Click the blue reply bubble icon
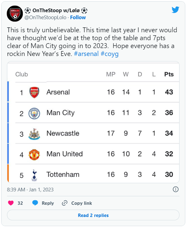 [35, 203]
